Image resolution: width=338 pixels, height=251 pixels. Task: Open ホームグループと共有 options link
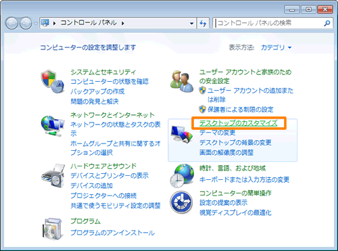[116, 148]
